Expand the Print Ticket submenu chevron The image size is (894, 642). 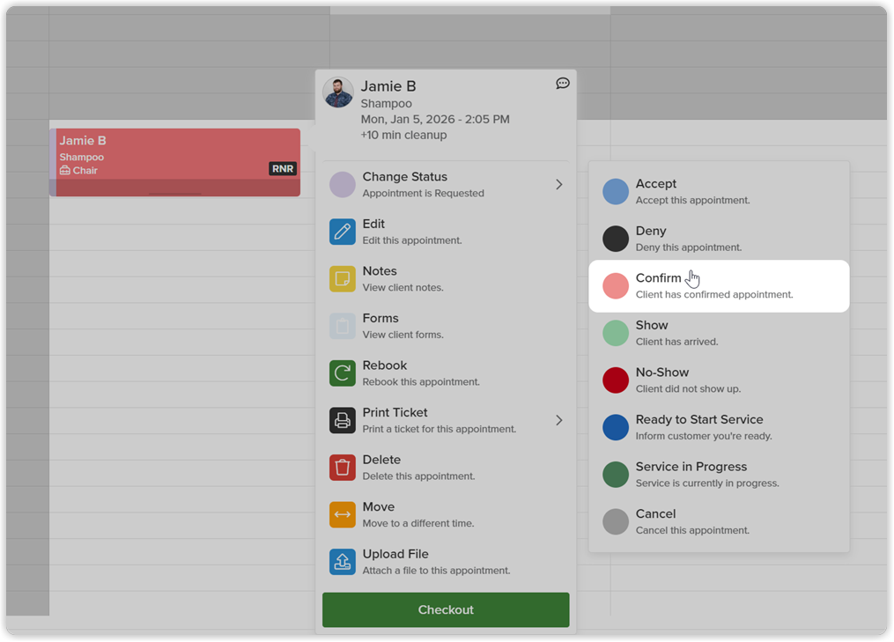tap(558, 420)
